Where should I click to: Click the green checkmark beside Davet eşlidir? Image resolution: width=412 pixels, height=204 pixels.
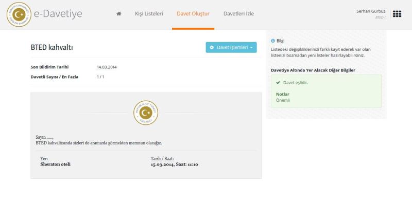click(278, 83)
